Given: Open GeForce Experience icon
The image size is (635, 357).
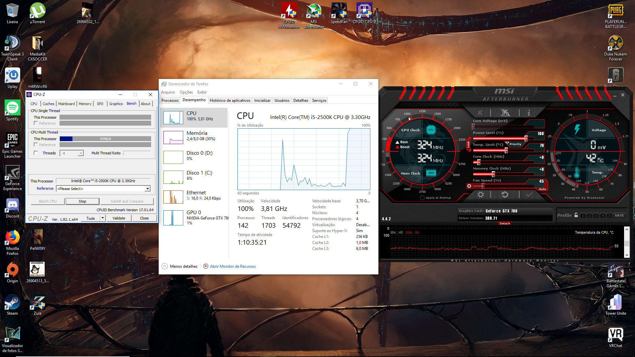Looking at the screenshot, I should pyautogui.click(x=12, y=178).
